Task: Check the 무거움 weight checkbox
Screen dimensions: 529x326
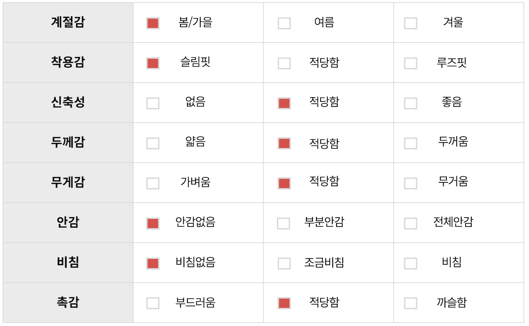Action: pyautogui.click(x=410, y=183)
